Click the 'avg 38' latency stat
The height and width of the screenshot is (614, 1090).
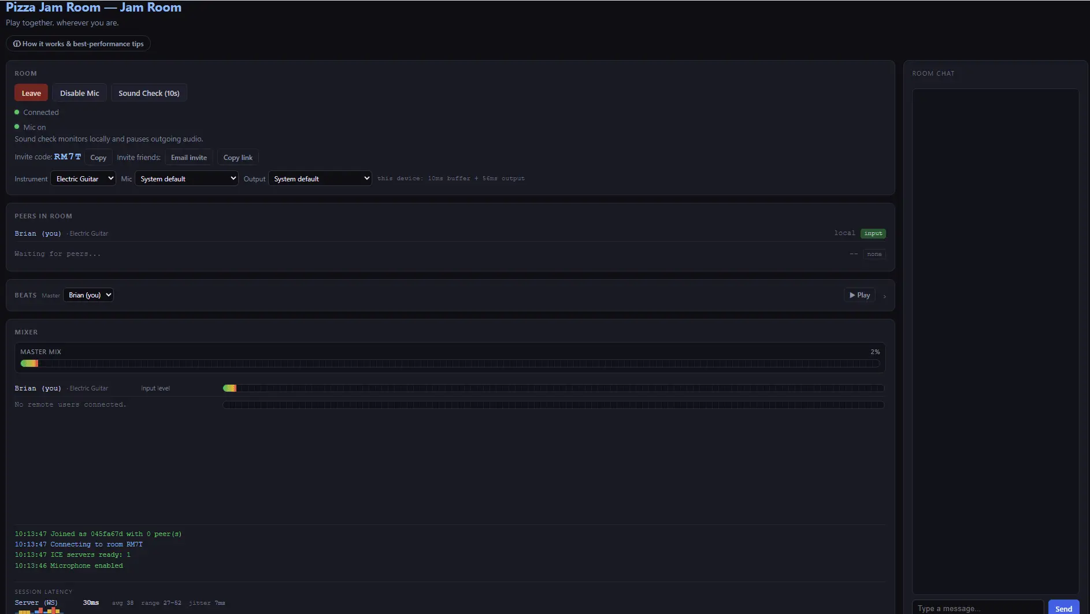click(123, 603)
